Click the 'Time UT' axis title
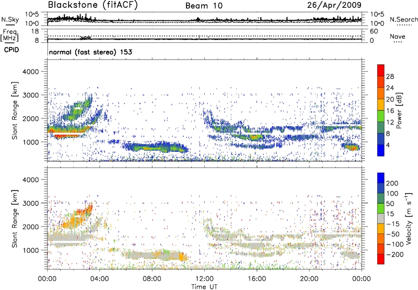This screenshot has width=418, height=290. [x=204, y=286]
